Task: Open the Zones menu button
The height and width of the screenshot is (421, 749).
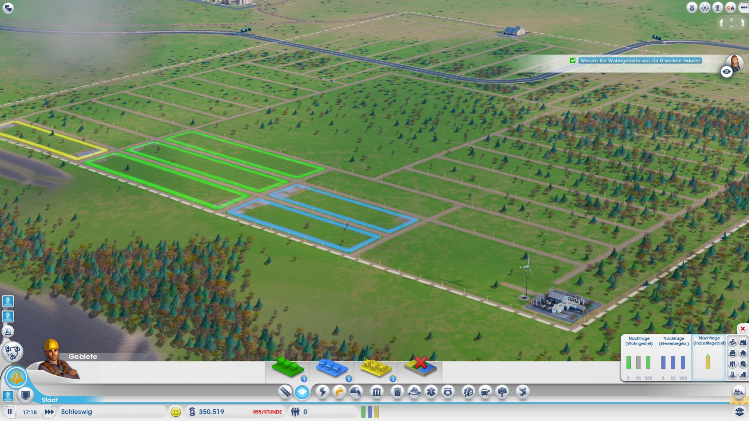Action: 302,392
